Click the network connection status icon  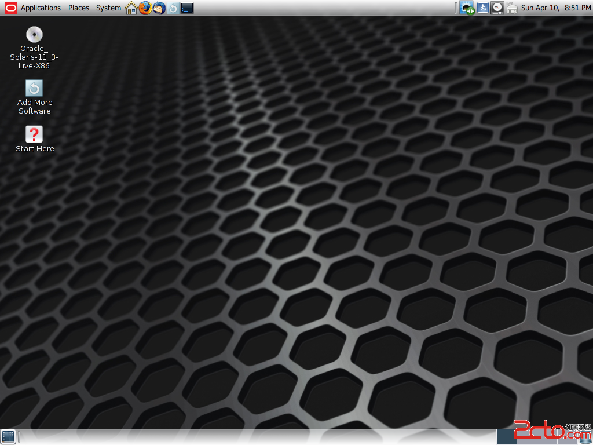[x=467, y=8]
